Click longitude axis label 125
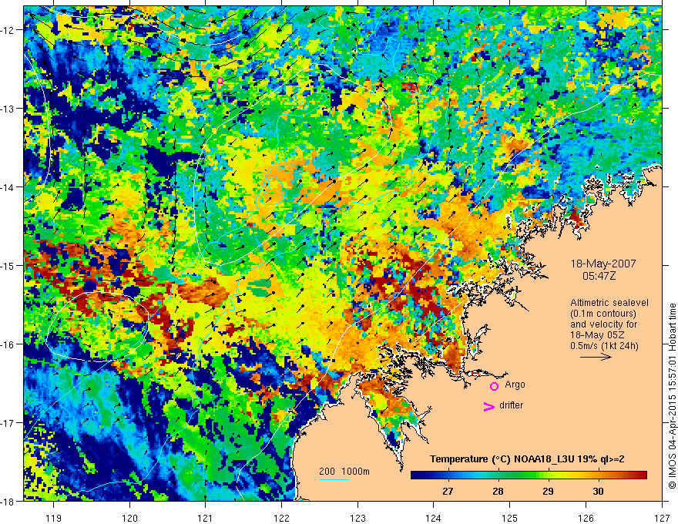The image size is (678, 524). click(509, 518)
